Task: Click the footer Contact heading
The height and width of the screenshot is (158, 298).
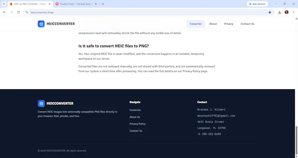Action: (x=202, y=102)
